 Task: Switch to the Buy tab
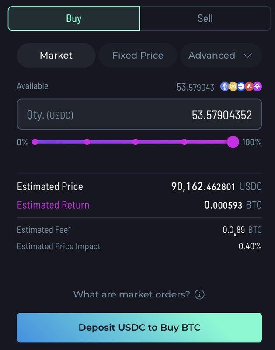pos(74,18)
